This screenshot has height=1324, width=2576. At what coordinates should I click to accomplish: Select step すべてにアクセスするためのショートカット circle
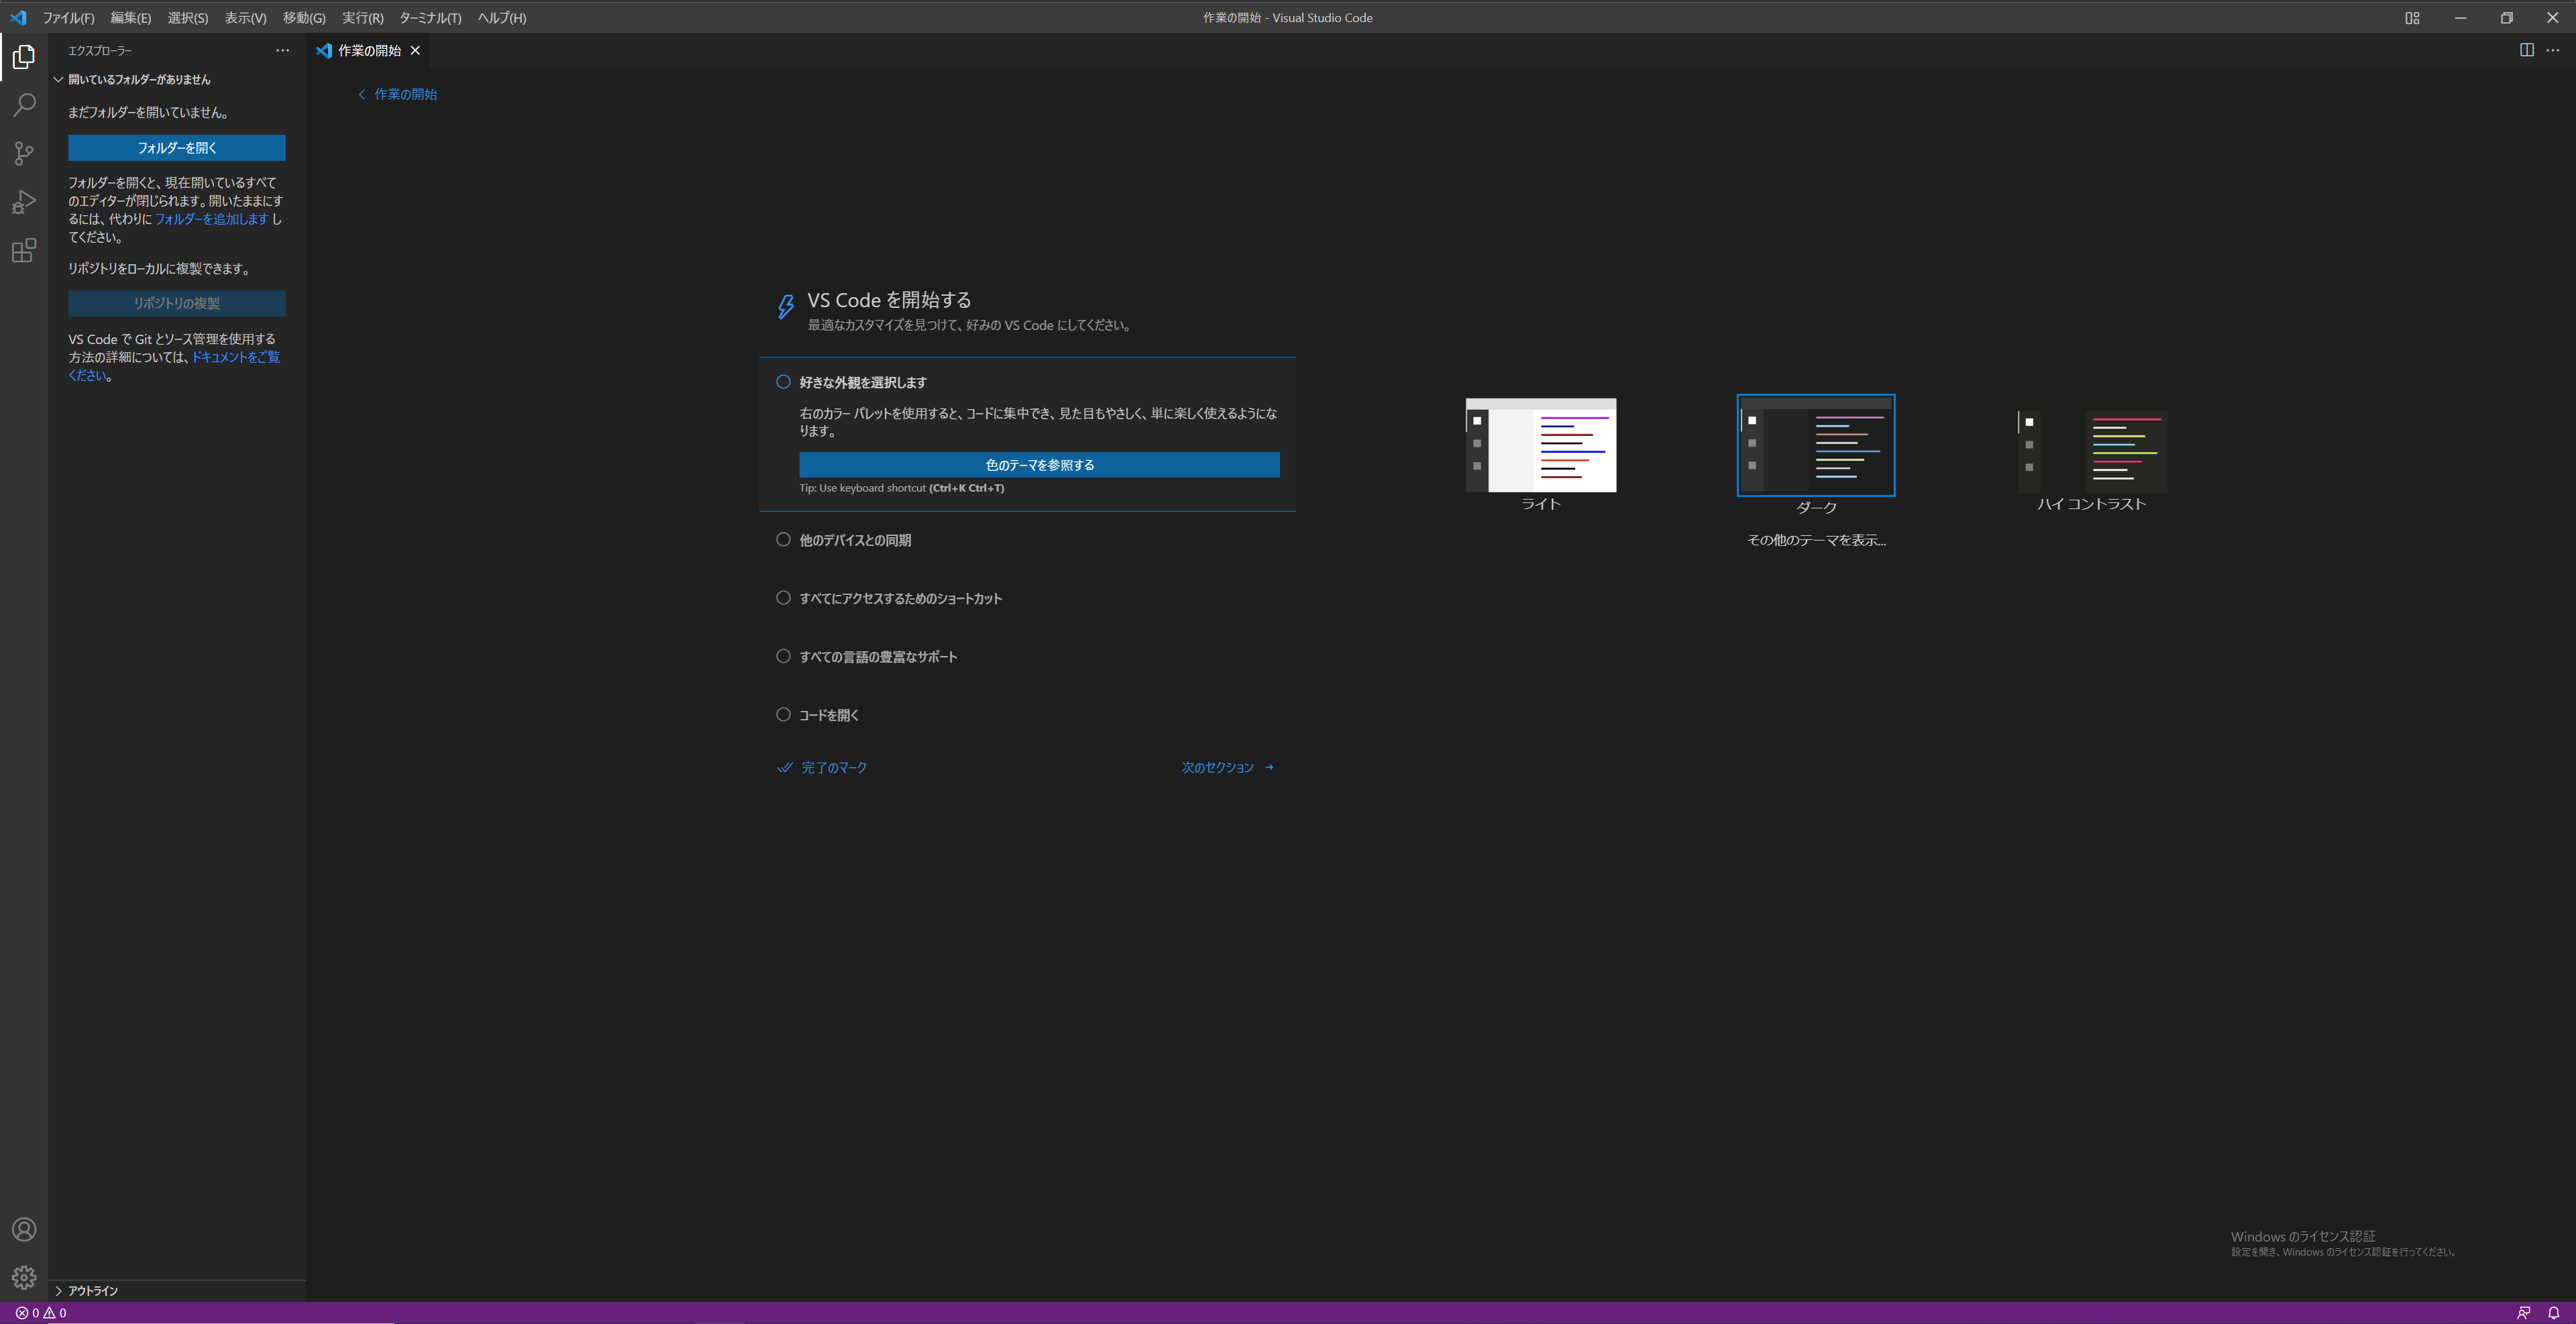783,598
